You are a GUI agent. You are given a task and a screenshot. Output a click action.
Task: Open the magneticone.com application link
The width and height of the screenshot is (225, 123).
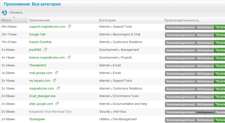point(41,88)
